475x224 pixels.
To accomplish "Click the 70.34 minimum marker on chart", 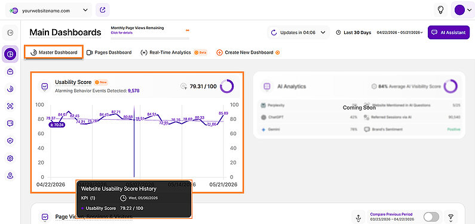I will 57,125.
